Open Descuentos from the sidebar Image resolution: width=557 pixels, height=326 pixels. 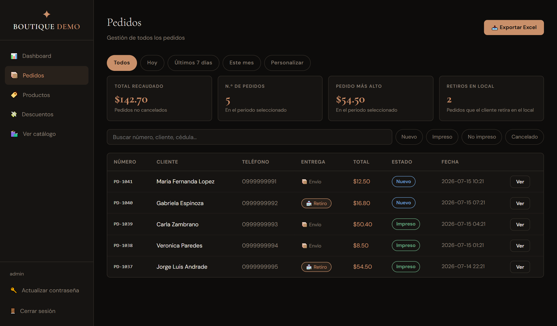click(47, 114)
